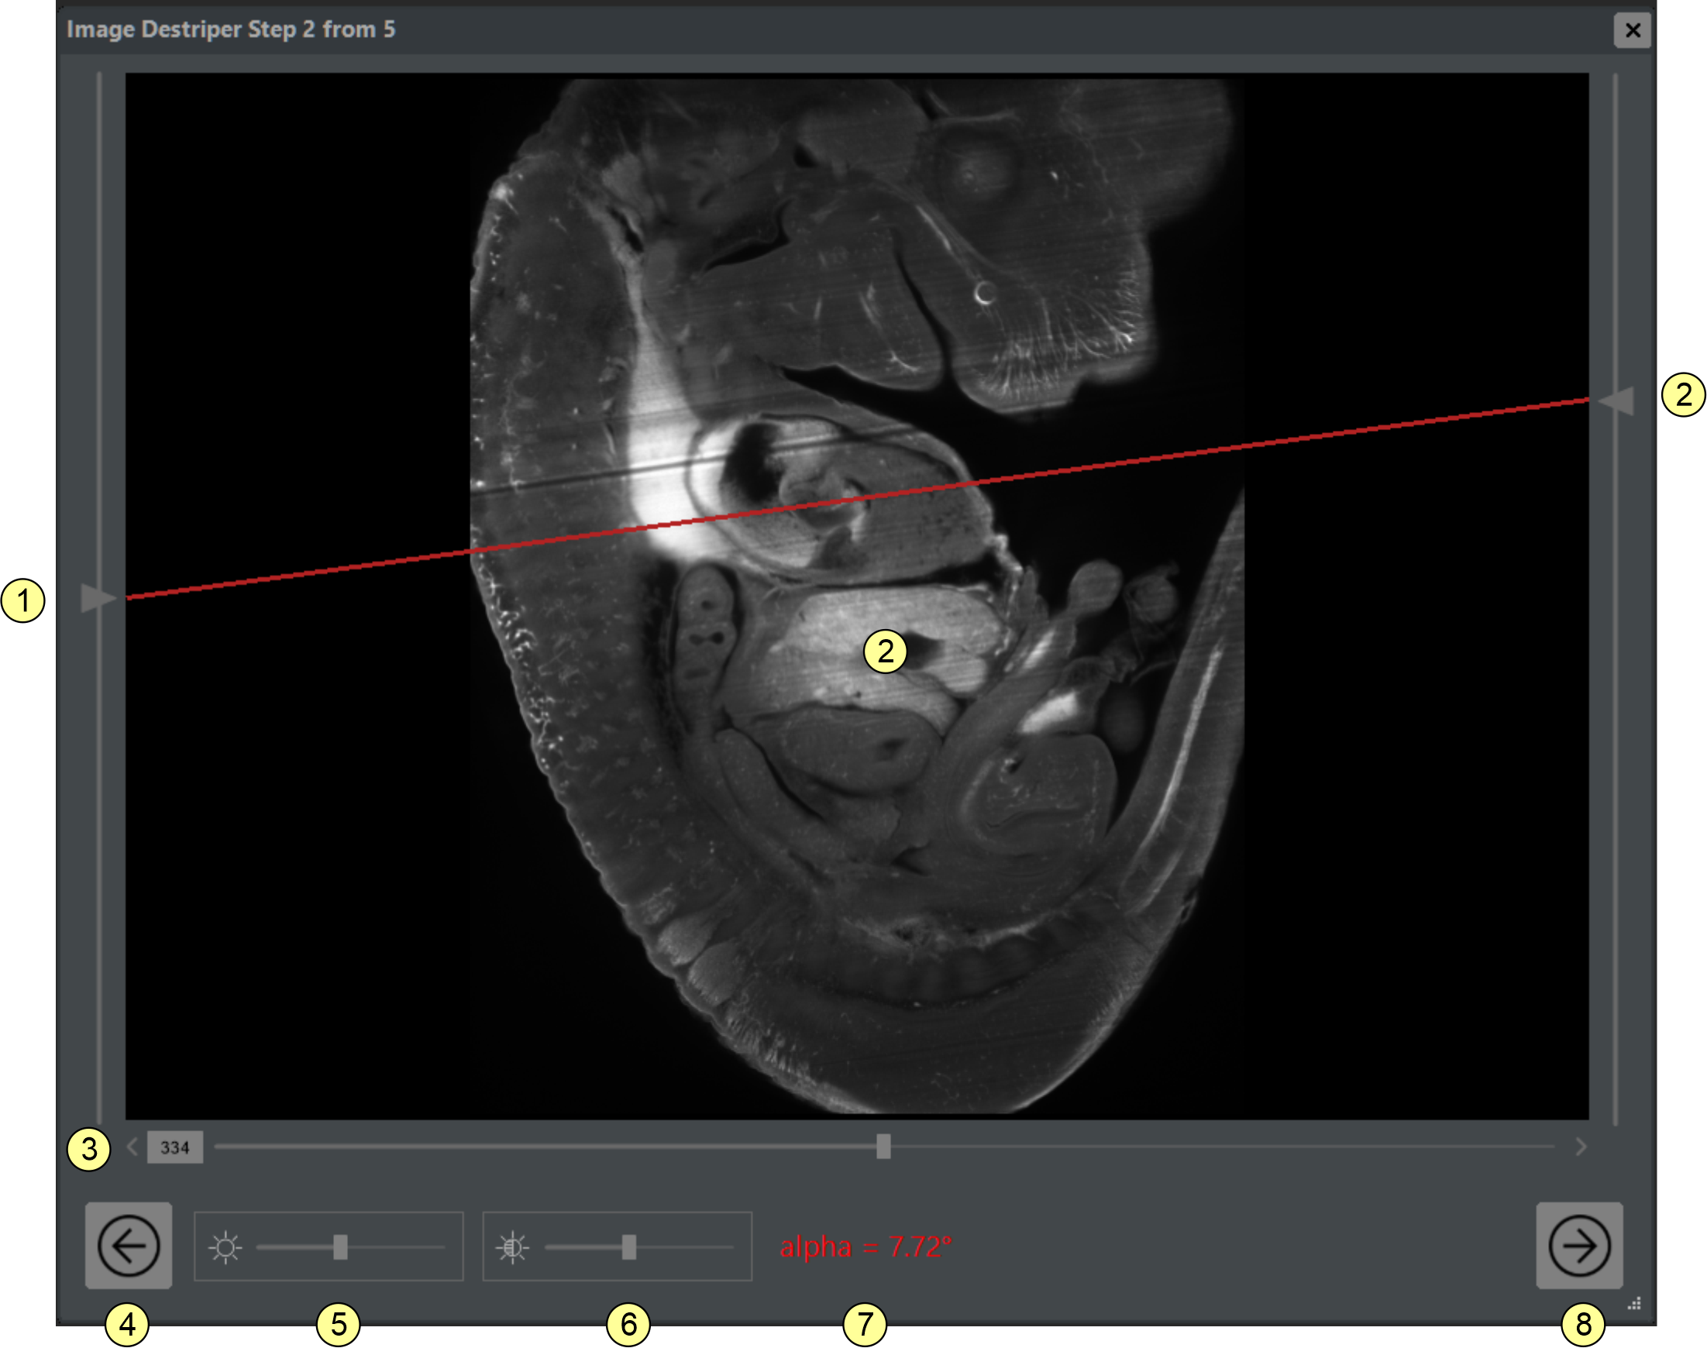Click the next step arrow button
The width and height of the screenshot is (1707, 1348).
[1579, 1247]
